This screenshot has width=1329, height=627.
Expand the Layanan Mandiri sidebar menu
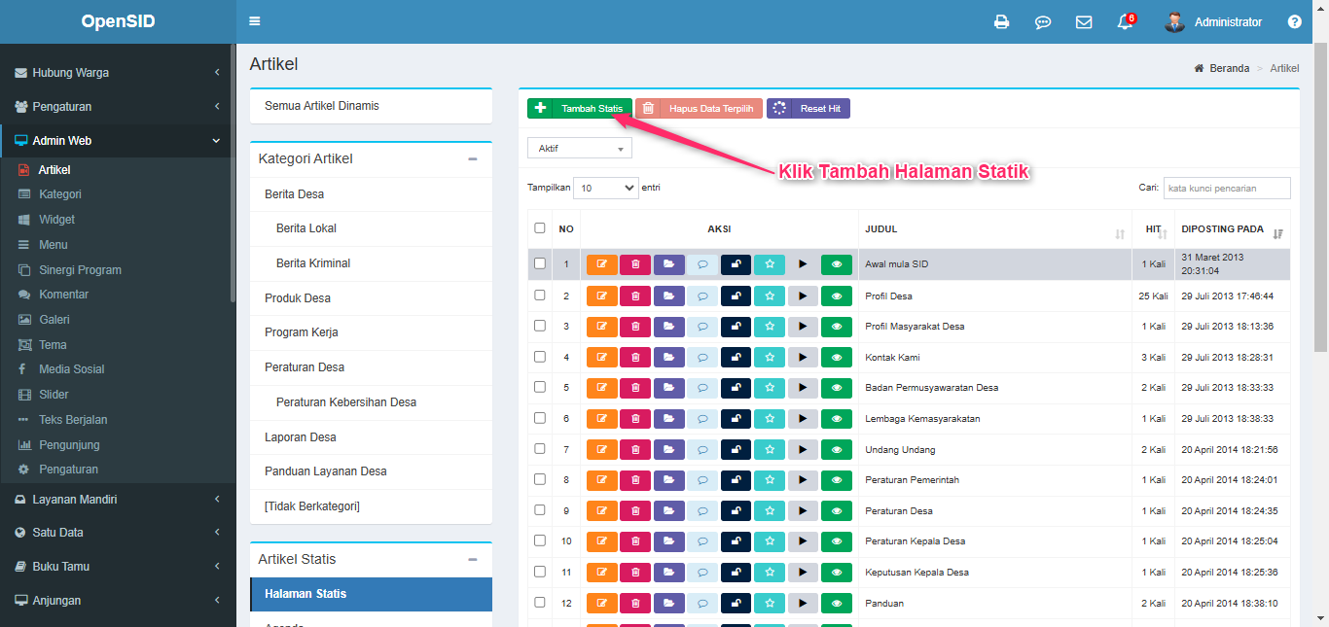pos(117,500)
